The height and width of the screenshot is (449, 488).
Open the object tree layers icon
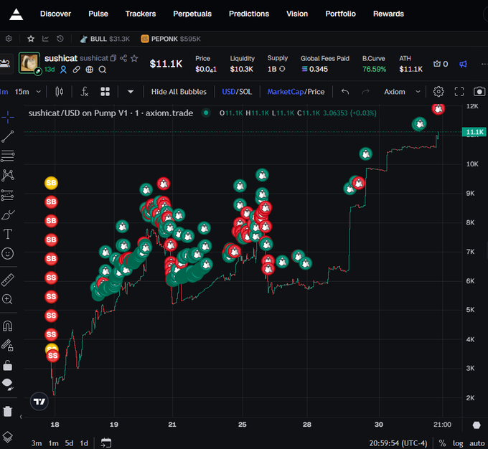coord(7,437)
